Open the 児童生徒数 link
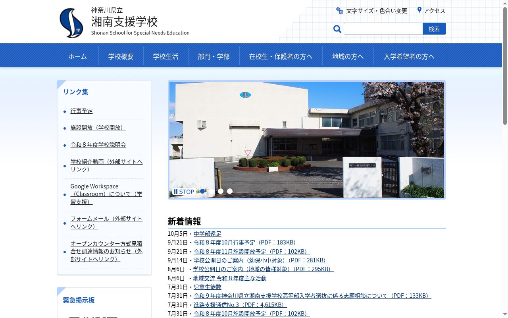 pyautogui.click(x=208, y=287)
